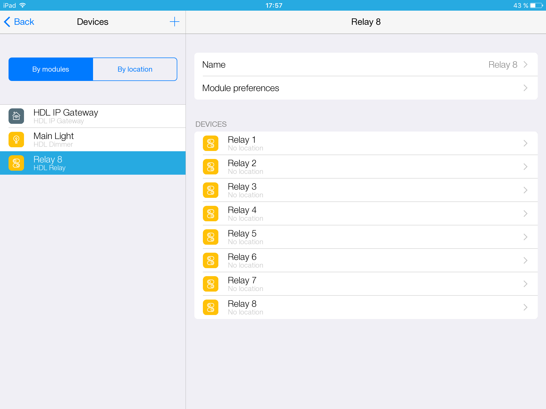Tap the Relay 1 switch icon
This screenshot has height=409, width=546.
(211, 143)
